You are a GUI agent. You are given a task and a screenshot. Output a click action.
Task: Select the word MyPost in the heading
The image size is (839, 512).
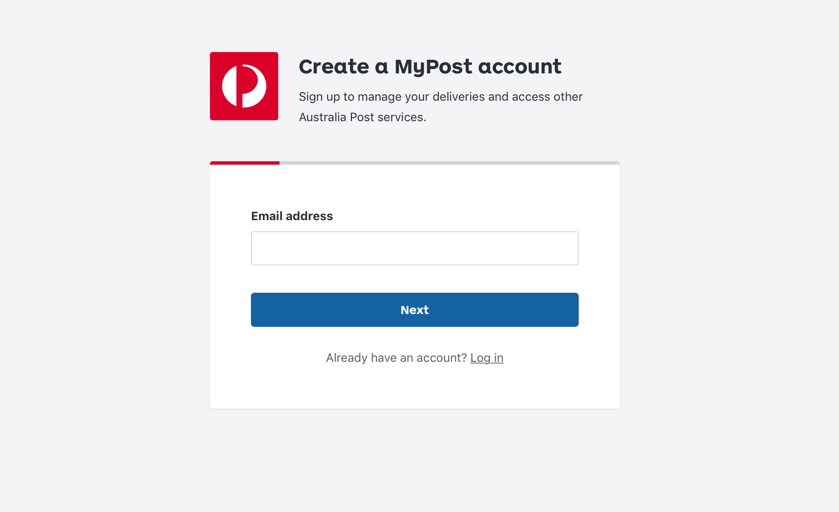click(433, 67)
